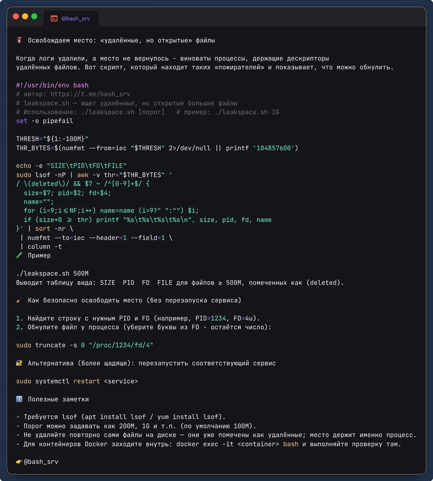Viewport: 433px width, 481px height.
Task: Click the sudo systemctl restart <service> command
Action: (77, 381)
